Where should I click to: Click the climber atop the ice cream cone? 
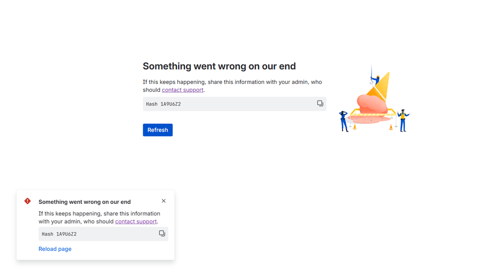click(x=375, y=79)
